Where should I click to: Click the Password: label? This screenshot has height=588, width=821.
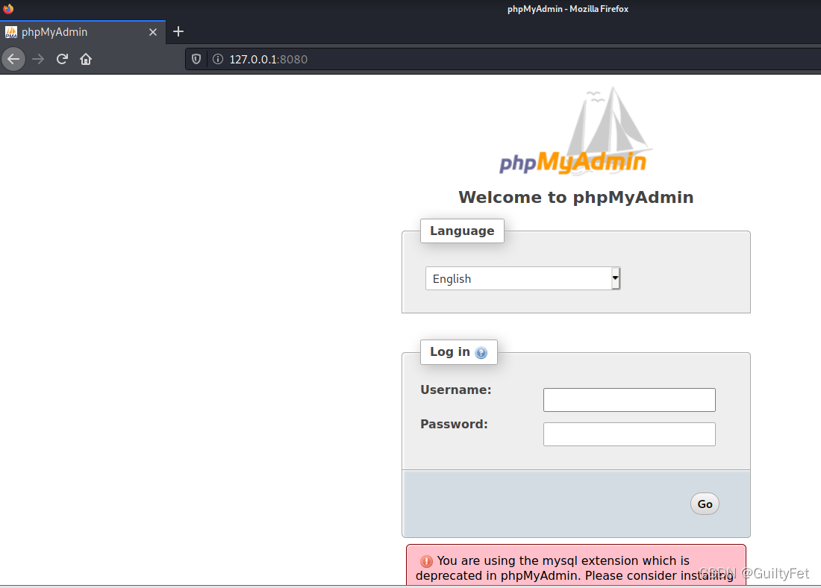tap(454, 424)
